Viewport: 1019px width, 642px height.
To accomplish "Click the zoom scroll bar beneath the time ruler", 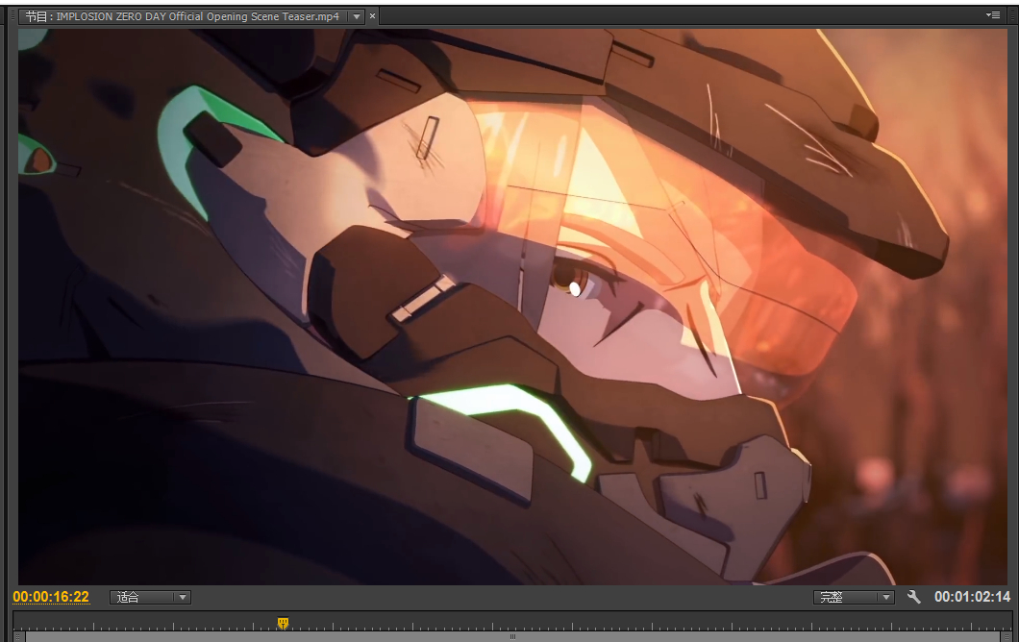I will [x=512, y=637].
